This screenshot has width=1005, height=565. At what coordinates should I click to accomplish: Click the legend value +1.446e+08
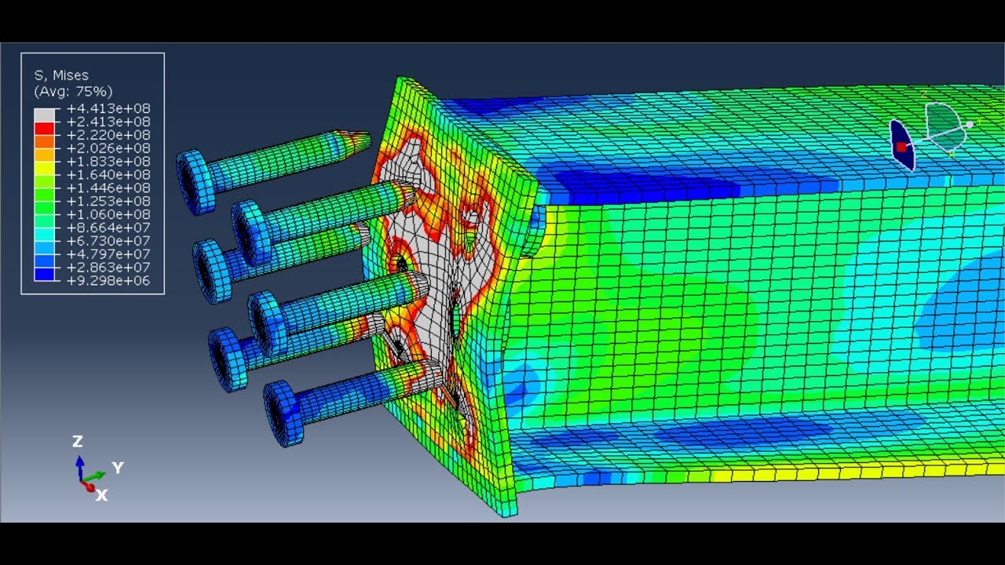(x=108, y=188)
